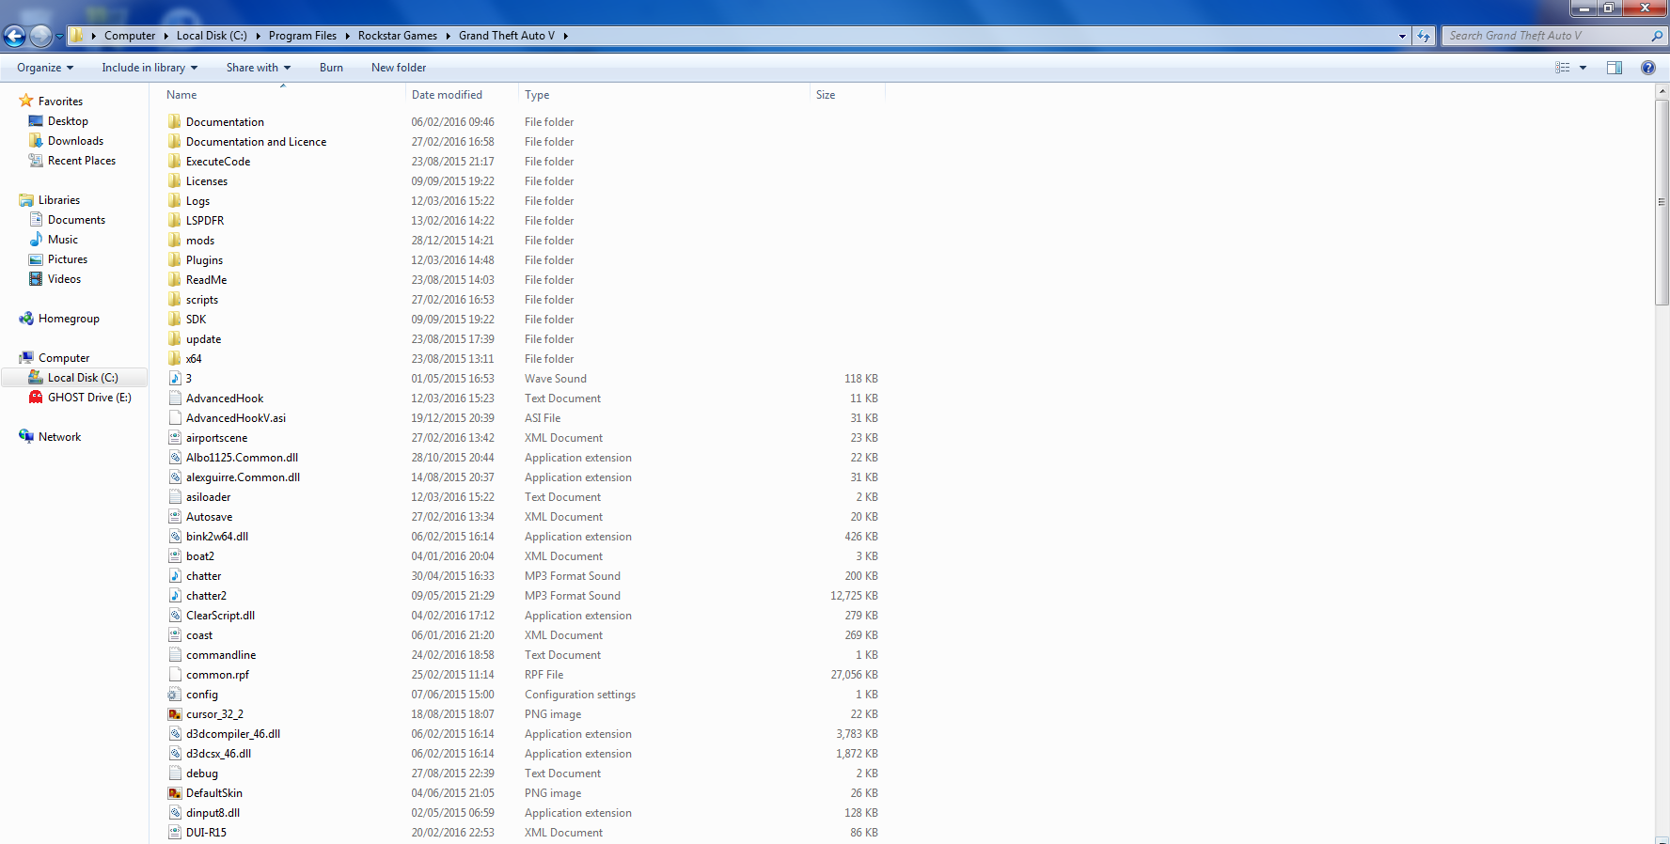Click the Pictures library icon
This screenshot has height=844, width=1670.
(36, 258)
